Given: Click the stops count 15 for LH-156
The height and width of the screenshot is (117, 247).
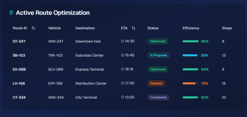Looking at the screenshot, I should [x=224, y=83].
